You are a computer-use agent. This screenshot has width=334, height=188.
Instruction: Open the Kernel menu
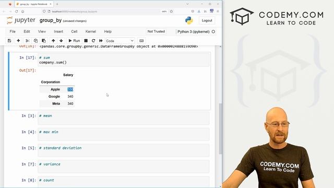click(91, 31)
